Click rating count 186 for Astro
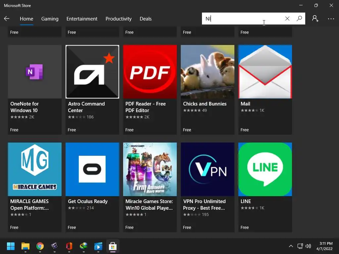The image size is (339, 254). 90,117
